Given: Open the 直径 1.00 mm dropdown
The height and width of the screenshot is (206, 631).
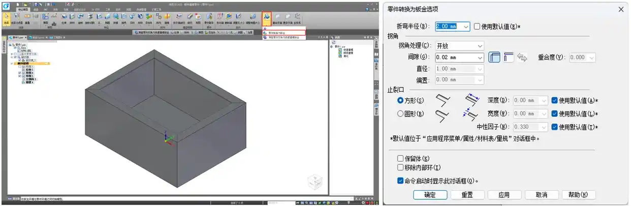Looking at the screenshot, I should (480, 69).
